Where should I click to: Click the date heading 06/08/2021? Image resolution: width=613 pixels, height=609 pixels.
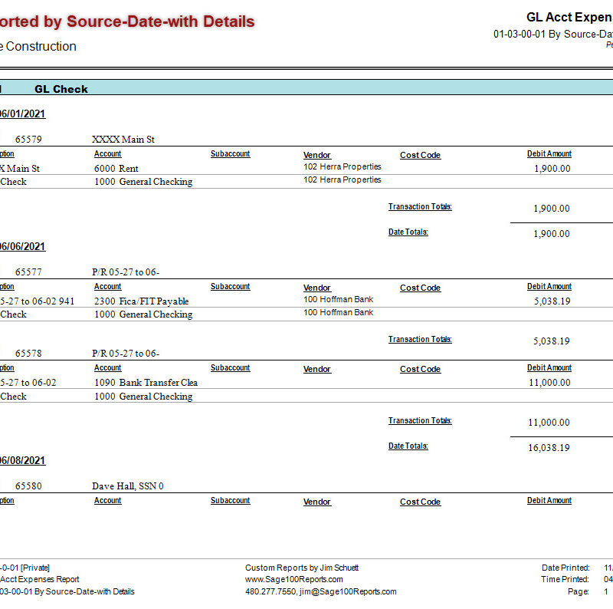coord(22,461)
